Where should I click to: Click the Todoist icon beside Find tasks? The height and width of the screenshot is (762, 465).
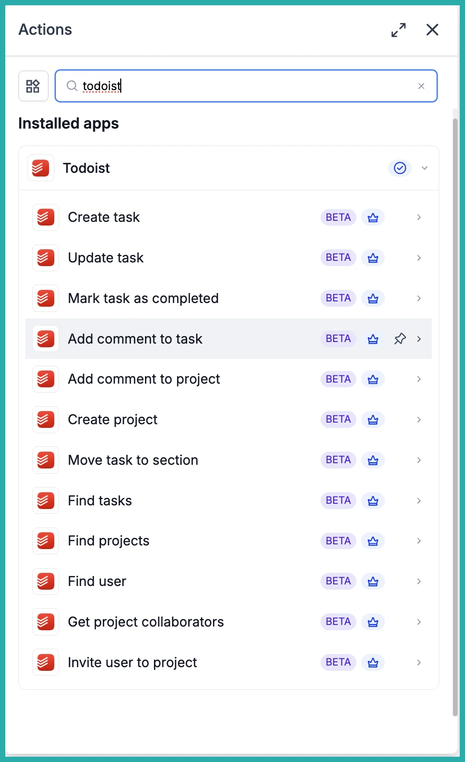(x=45, y=501)
